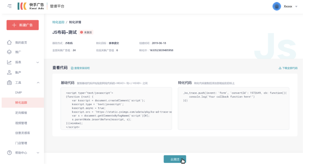Screen dimensions: 309x167
Task: Click the 报表 chart icon
Action: (9, 62)
